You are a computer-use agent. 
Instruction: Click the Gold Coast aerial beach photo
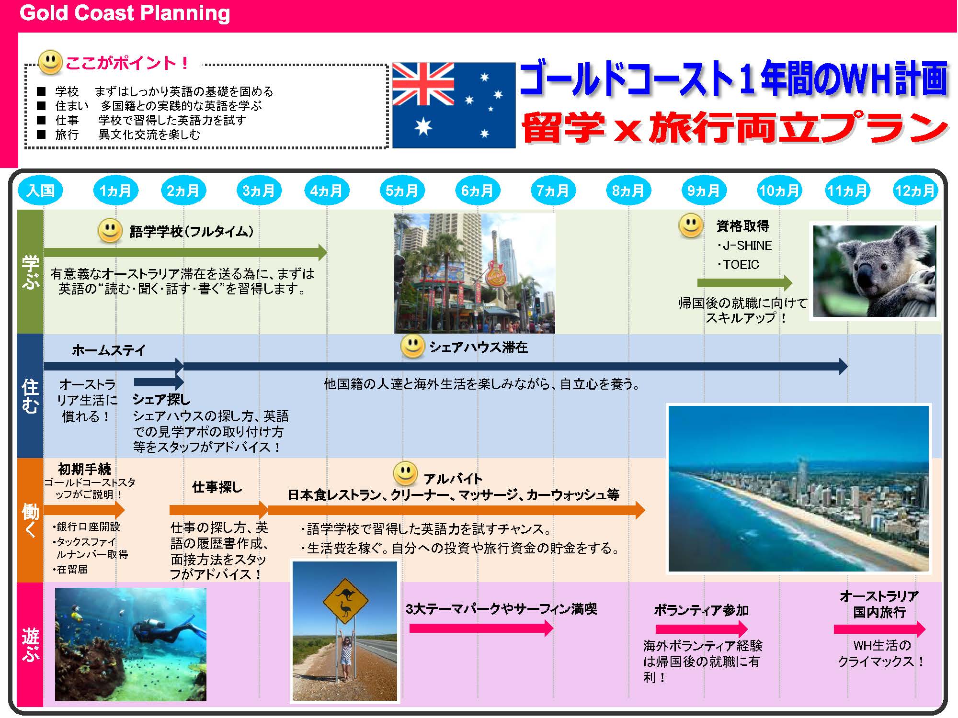798,489
